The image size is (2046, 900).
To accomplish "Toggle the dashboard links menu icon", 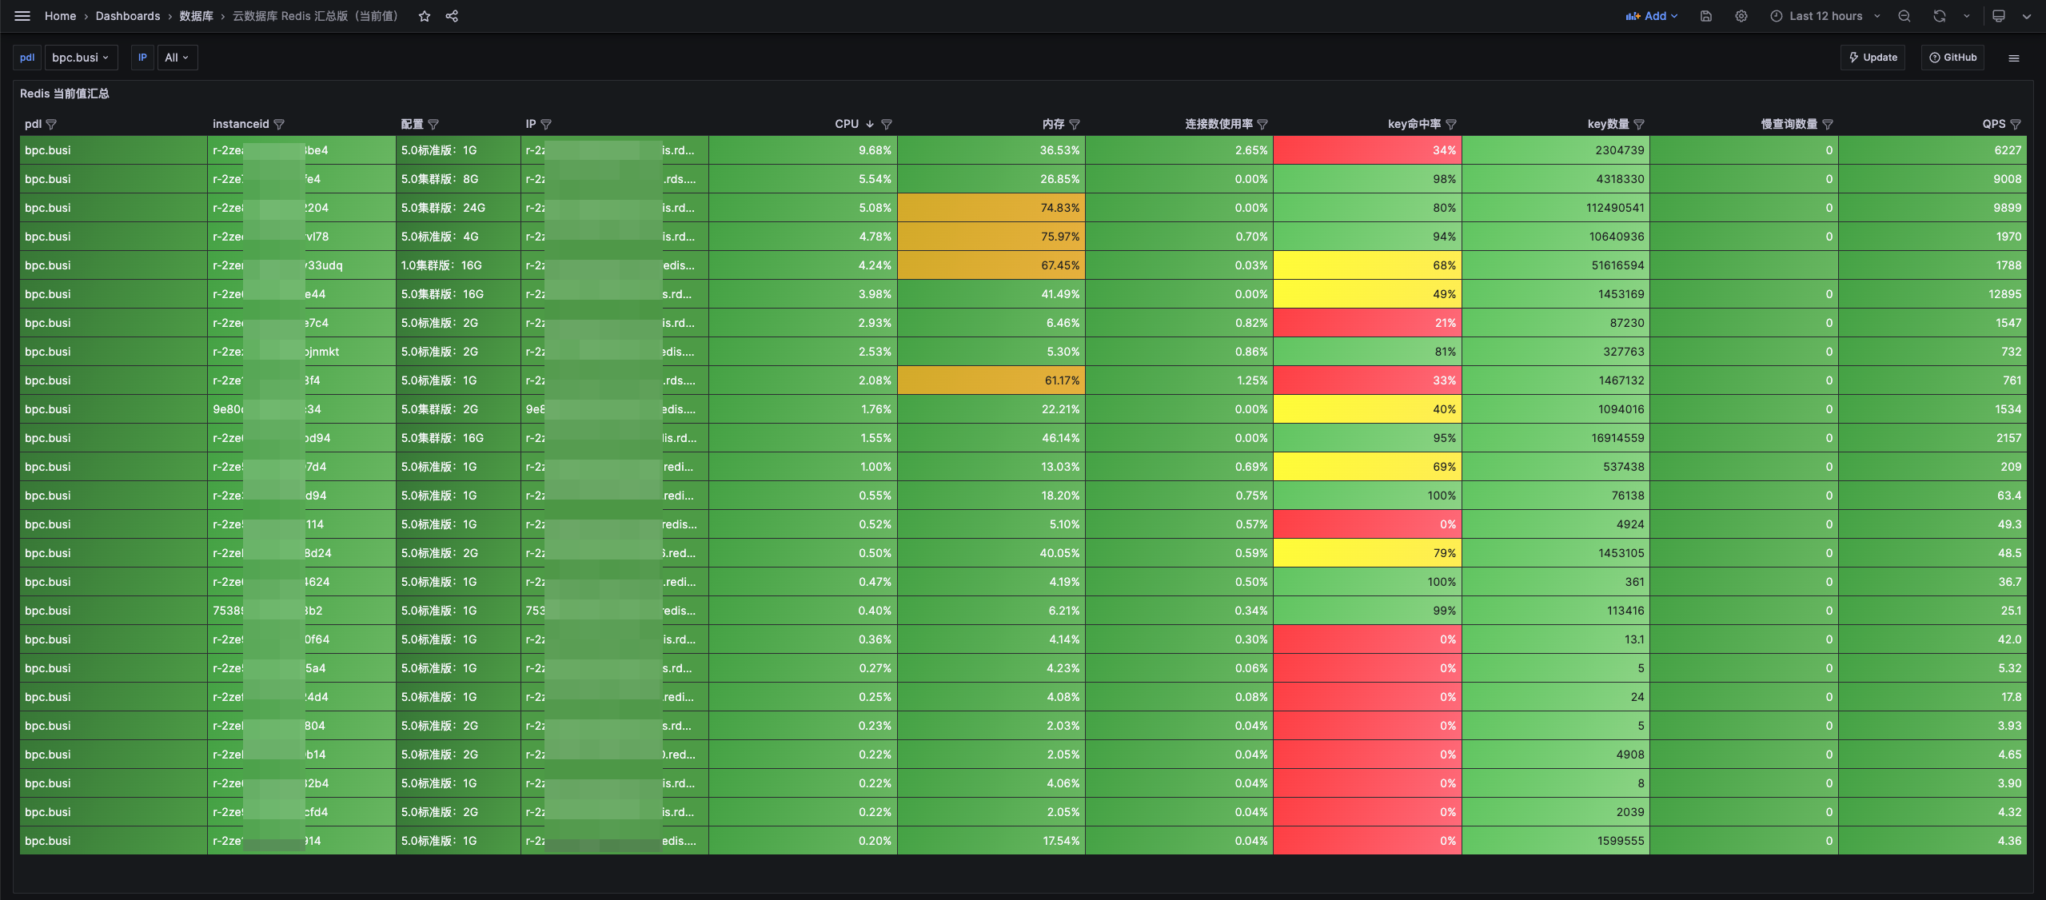I will [2014, 58].
